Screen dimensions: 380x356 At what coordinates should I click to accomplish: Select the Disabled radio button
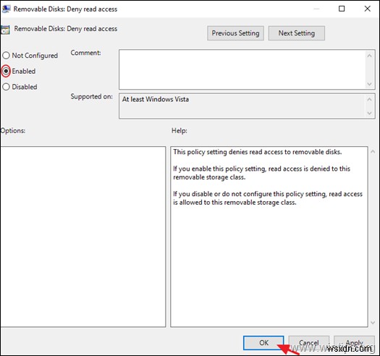point(6,87)
